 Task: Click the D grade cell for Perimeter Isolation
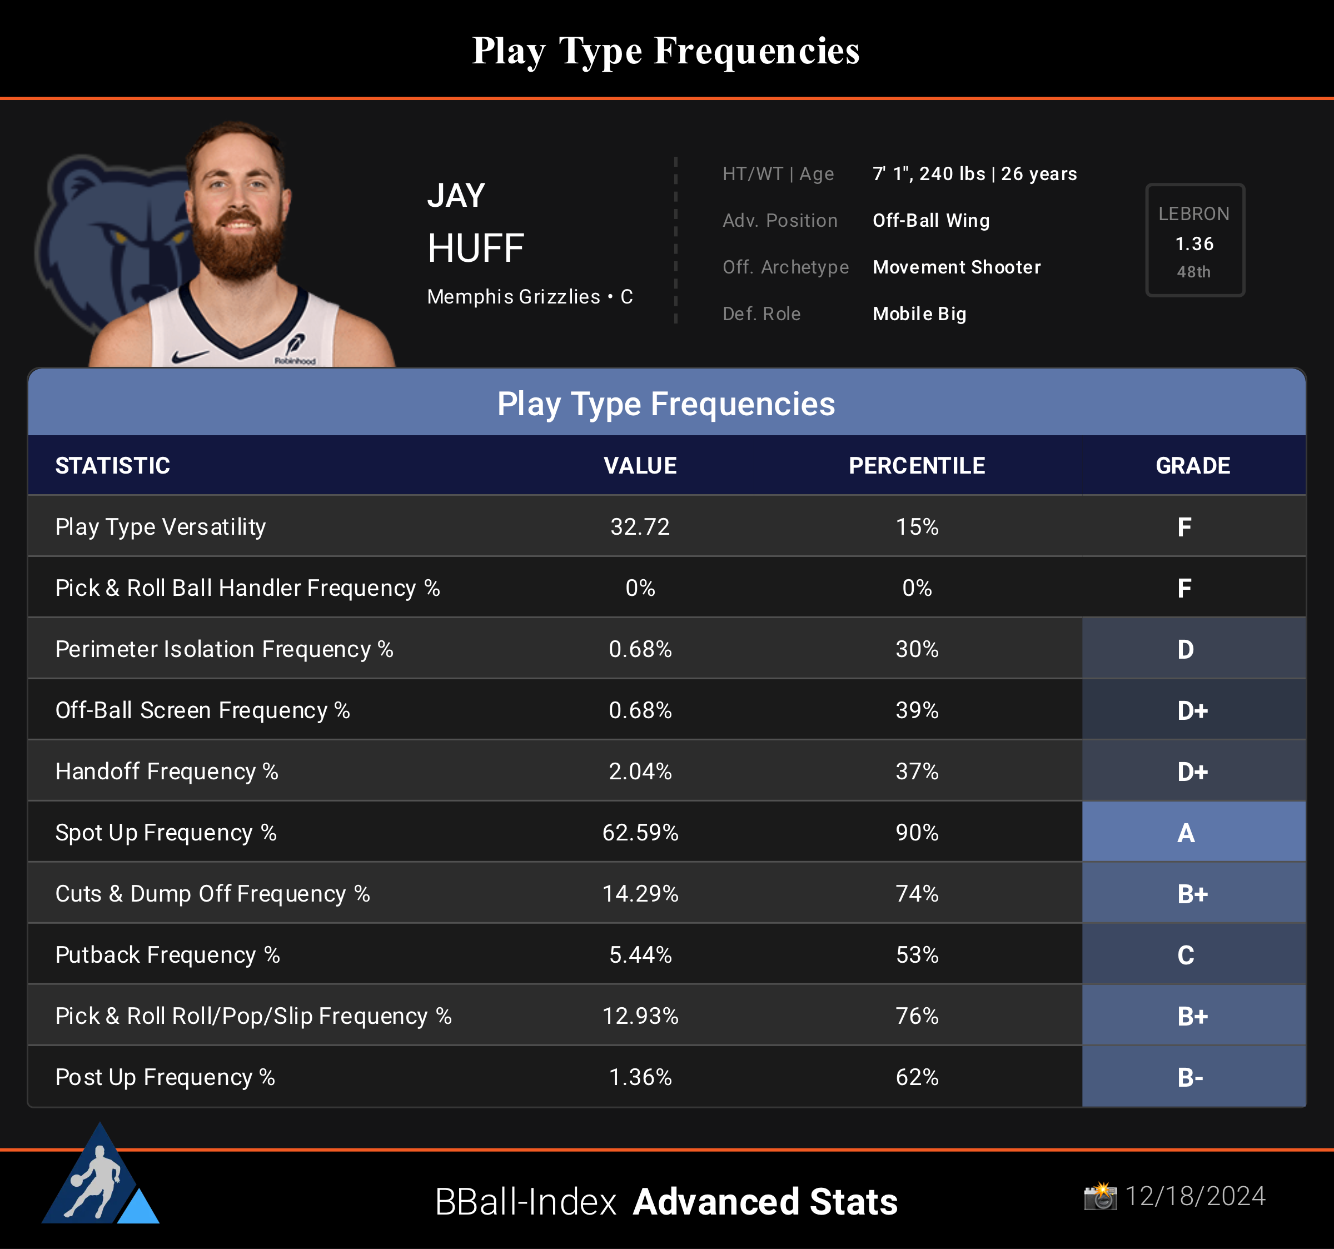pos(1192,649)
